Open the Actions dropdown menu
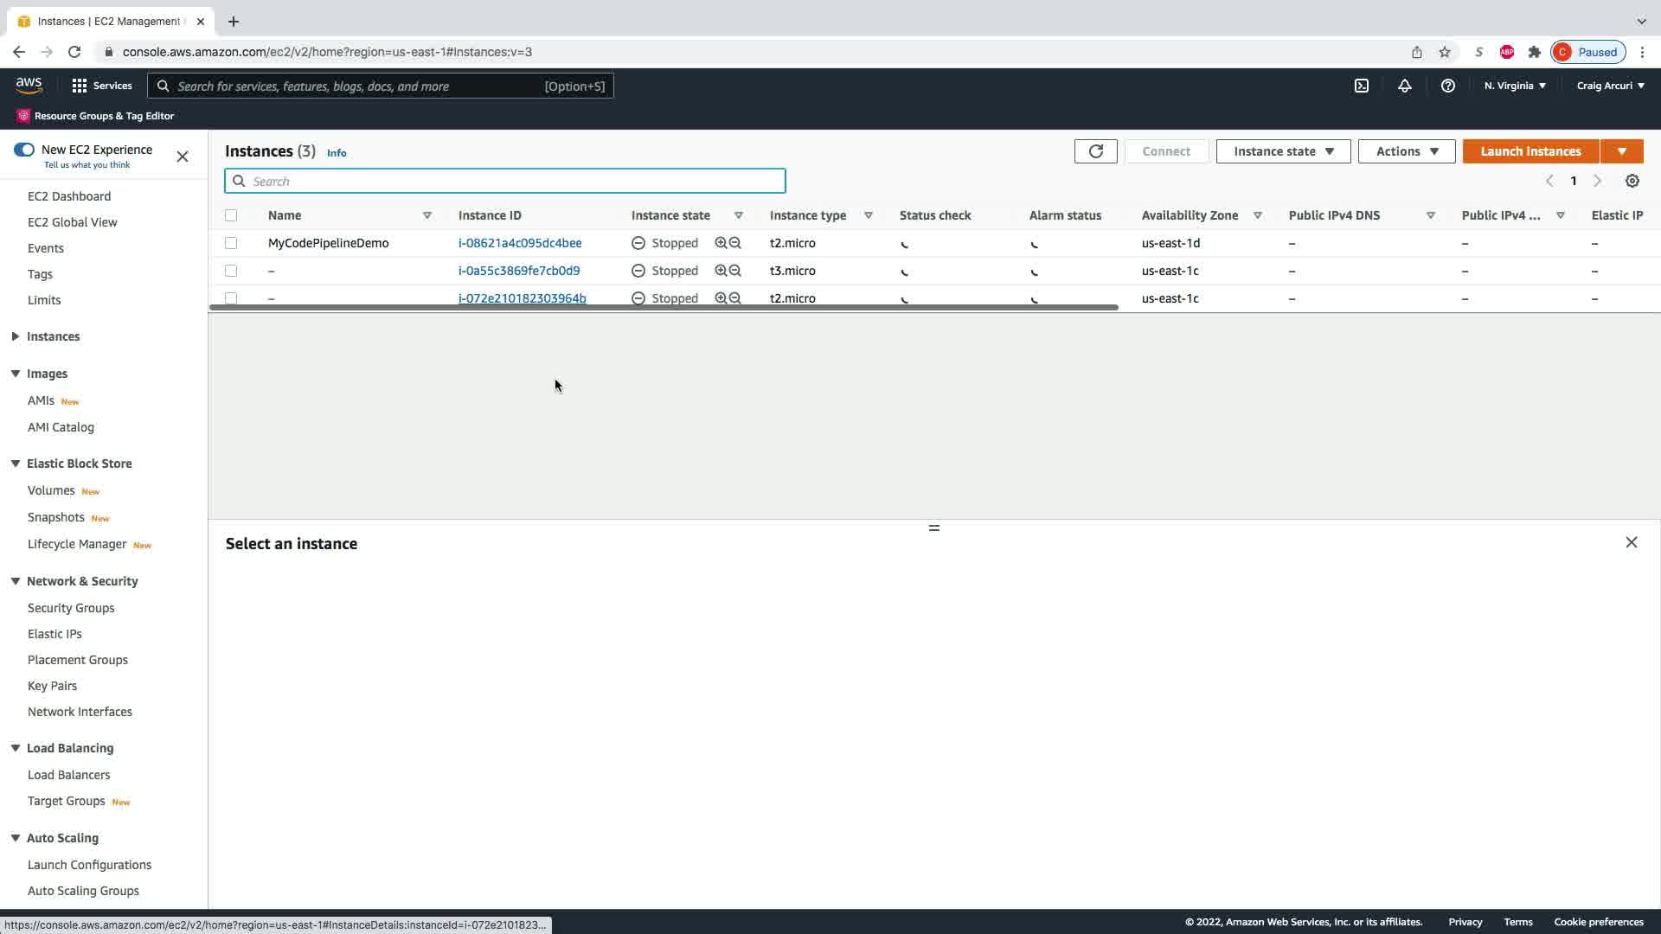This screenshot has width=1661, height=934. point(1406,151)
